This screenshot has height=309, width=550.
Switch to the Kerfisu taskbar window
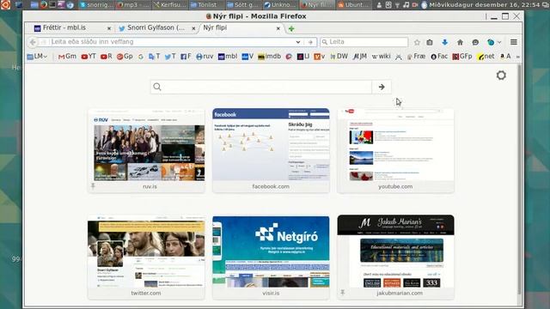tap(170, 5)
